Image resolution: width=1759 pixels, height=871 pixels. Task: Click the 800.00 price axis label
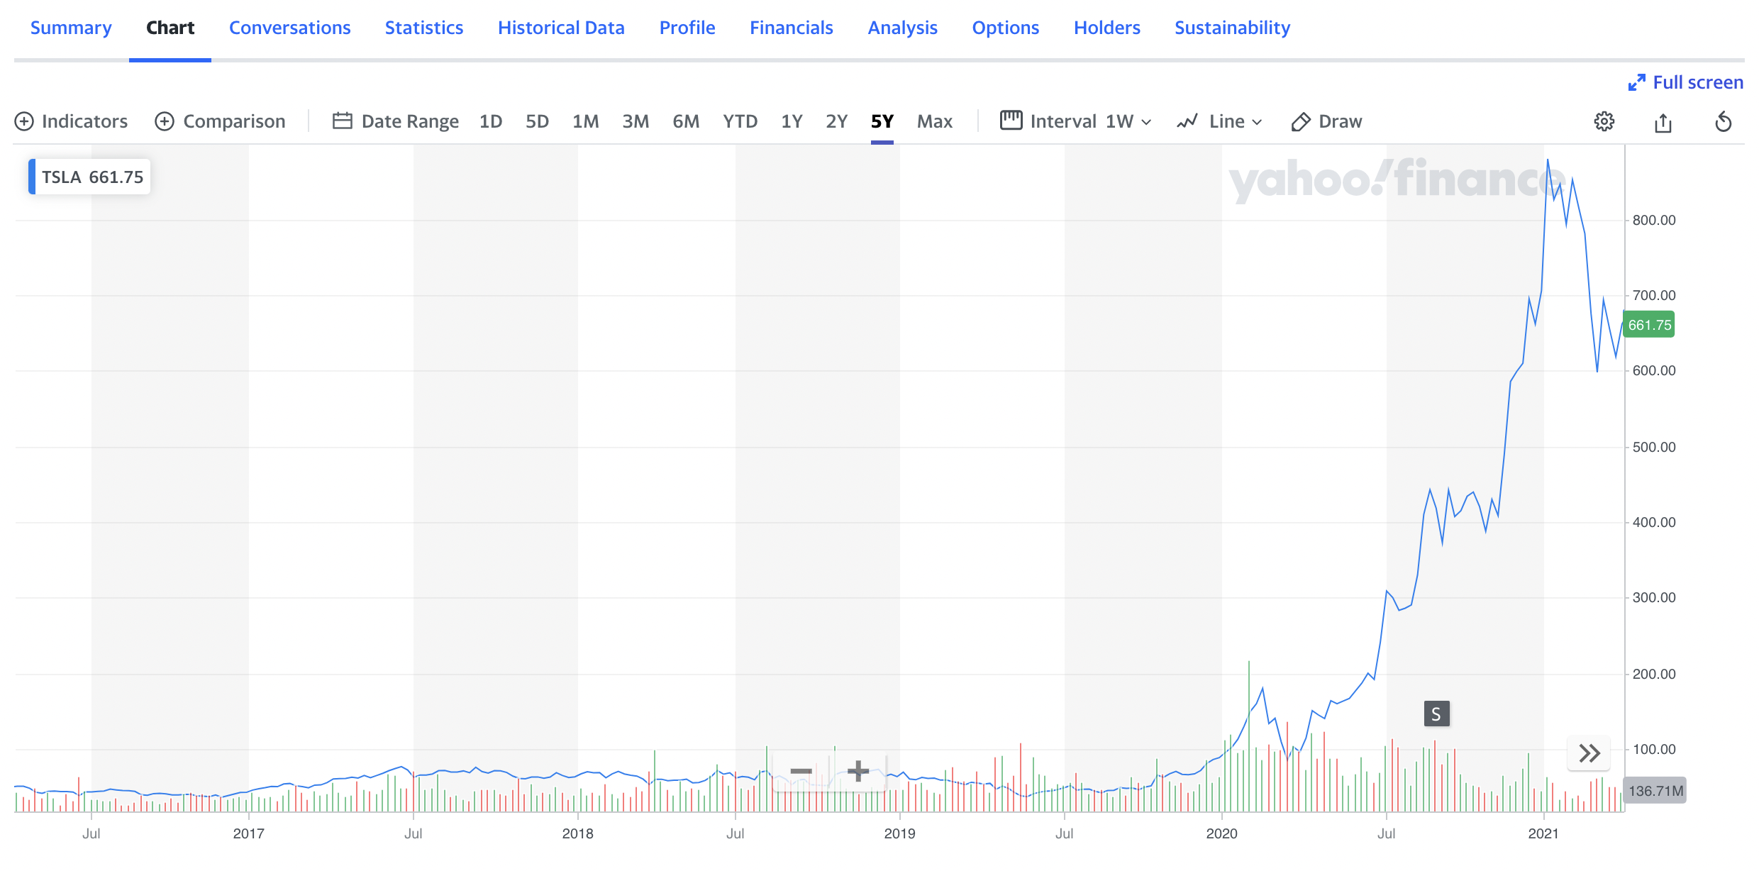coord(1654,221)
